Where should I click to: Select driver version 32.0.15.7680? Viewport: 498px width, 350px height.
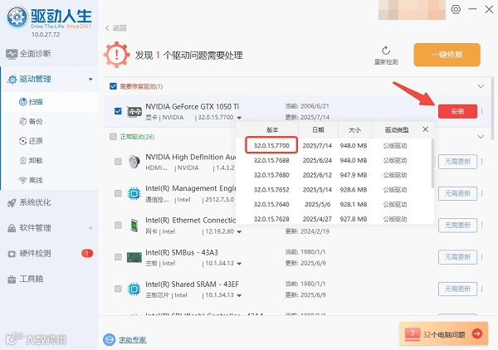pos(271,175)
